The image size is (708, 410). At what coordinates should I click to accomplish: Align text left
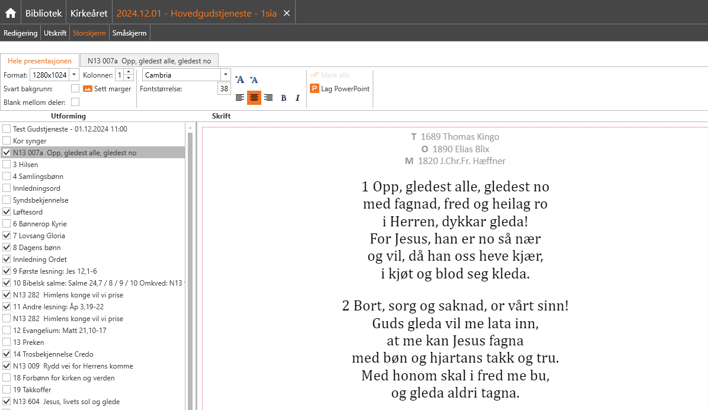click(x=240, y=98)
